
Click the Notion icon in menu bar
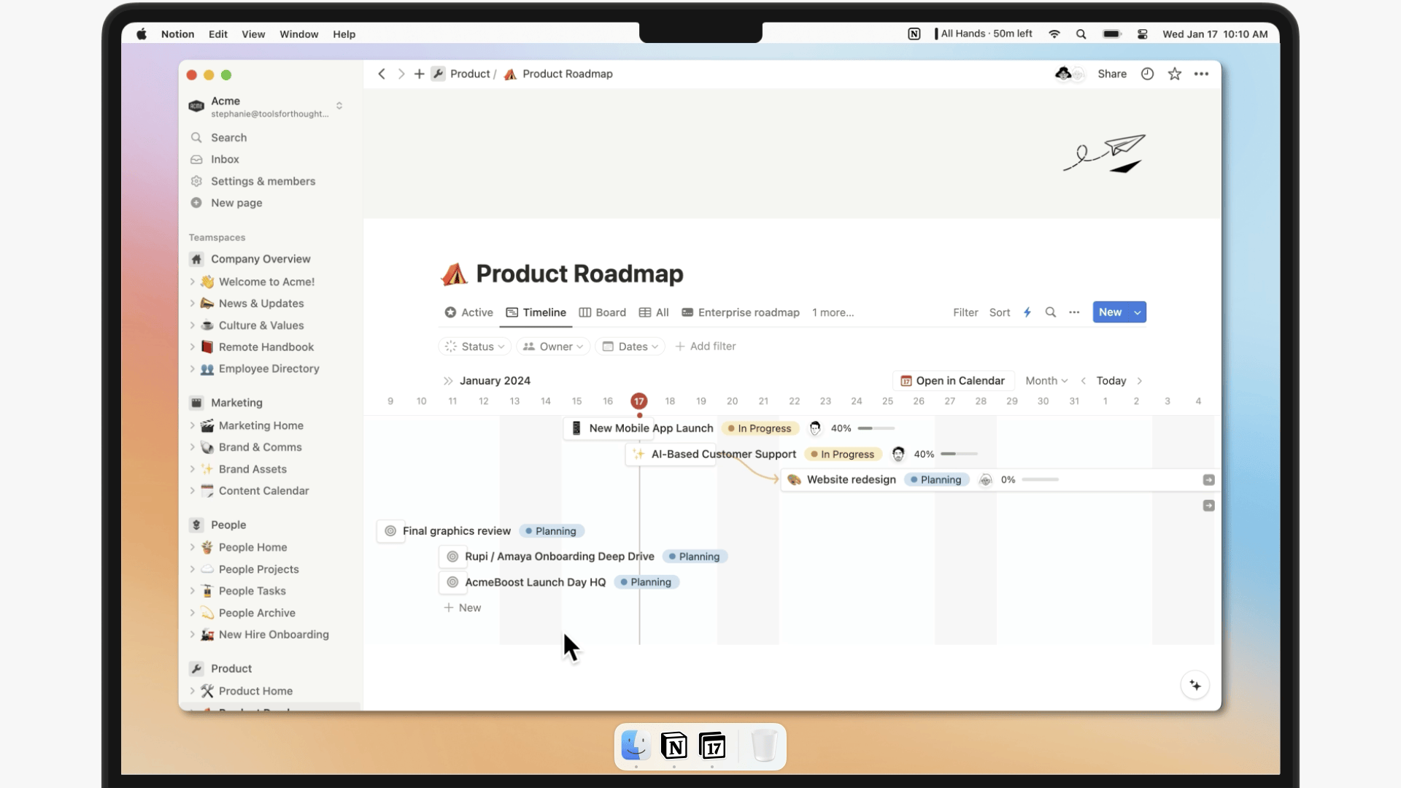pos(914,34)
